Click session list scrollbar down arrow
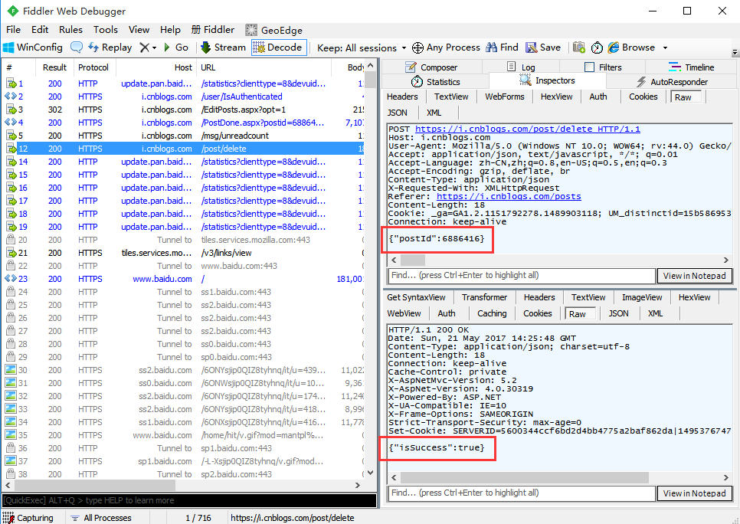This screenshot has width=740, height=524. pos(371,473)
